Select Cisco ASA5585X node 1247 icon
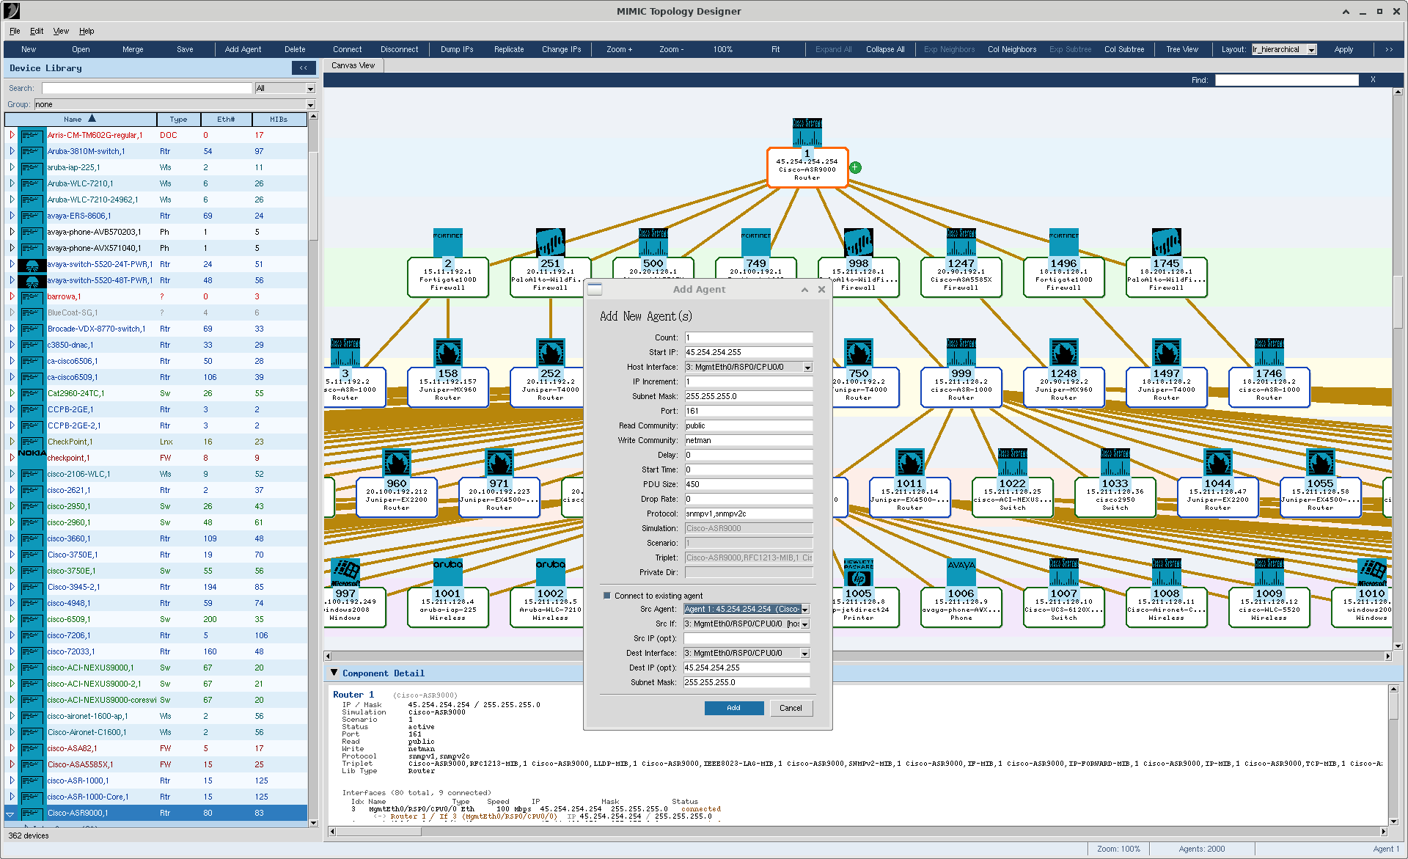This screenshot has width=1408, height=859. [x=961, y=242]
